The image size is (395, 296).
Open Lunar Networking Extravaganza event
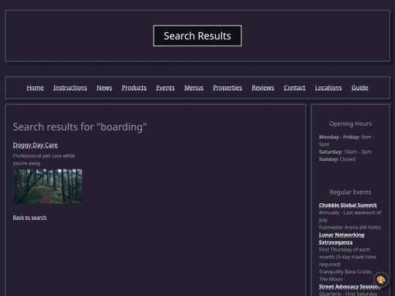(x=342, y=238)
